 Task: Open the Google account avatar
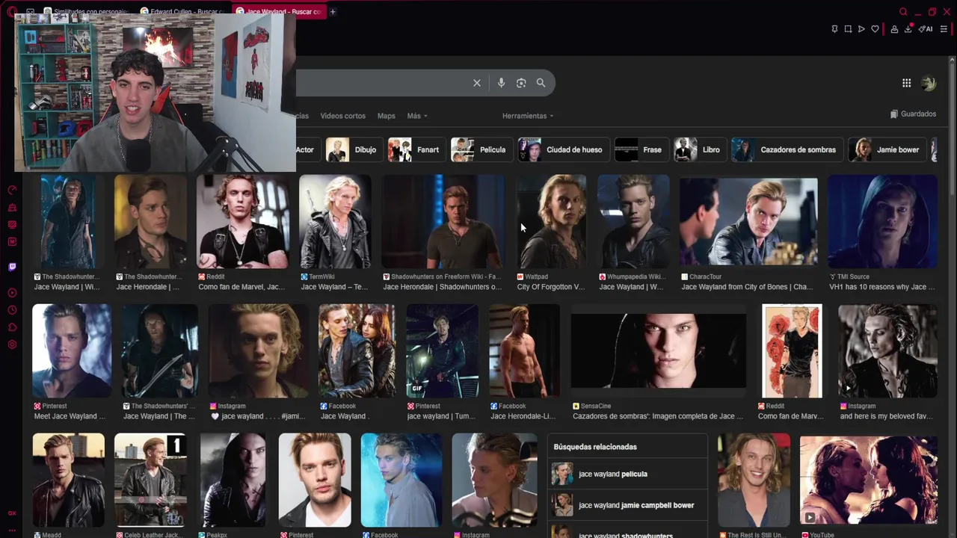[x=929, y=83]
